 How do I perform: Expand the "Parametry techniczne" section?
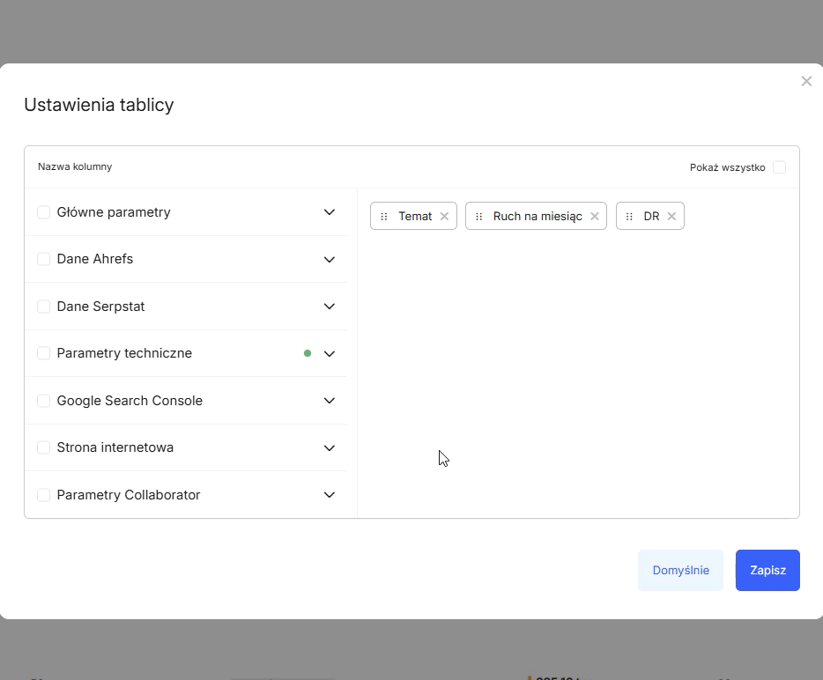[x=329, y=353]
